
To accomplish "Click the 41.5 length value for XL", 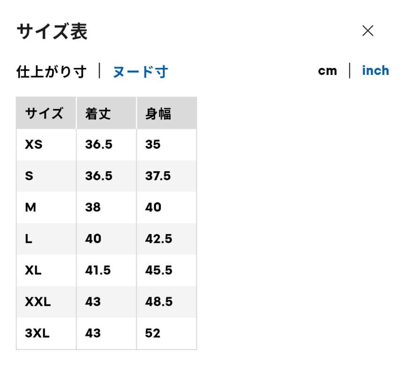I will (98, 270).
